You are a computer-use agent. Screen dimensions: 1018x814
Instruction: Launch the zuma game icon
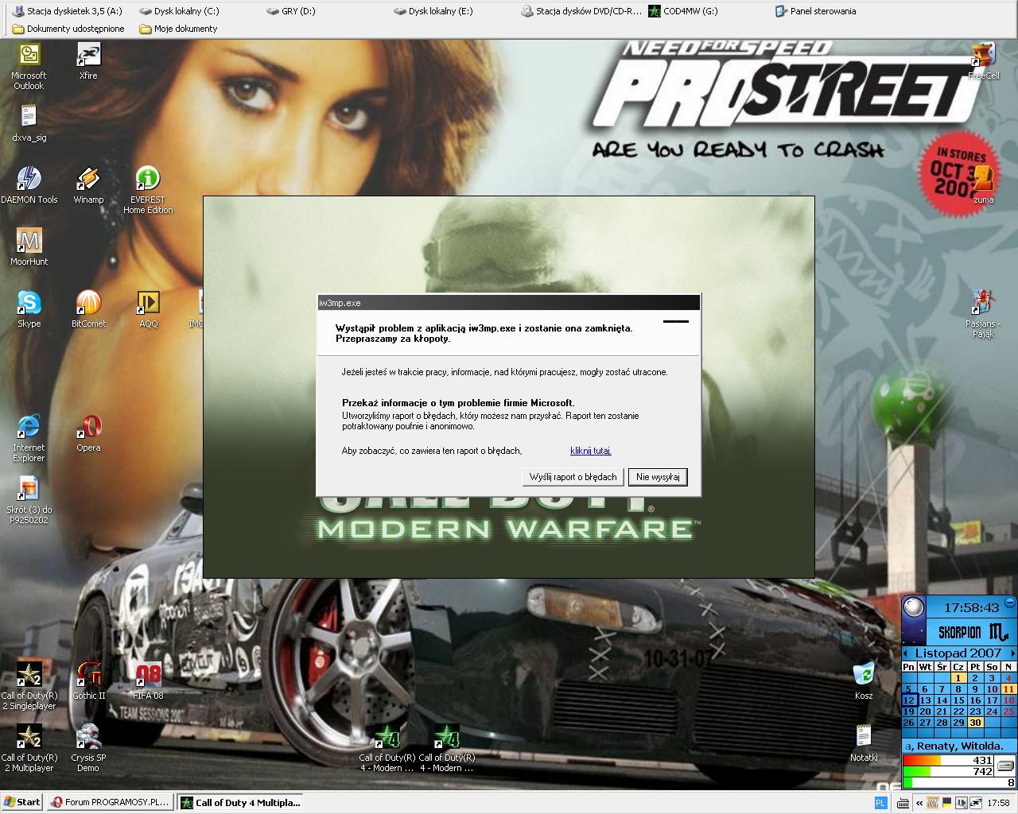tap(983, 185)
